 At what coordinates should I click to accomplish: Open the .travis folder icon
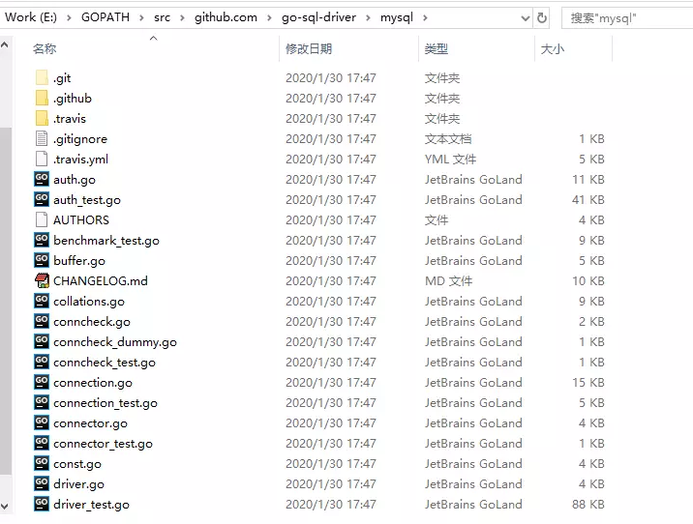[x=42, y=118]
